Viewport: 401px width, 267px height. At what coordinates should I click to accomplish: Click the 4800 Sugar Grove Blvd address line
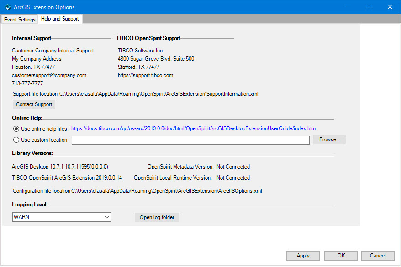point(156,59)
